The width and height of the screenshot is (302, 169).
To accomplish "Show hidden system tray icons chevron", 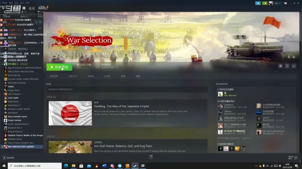I will 256,166.
